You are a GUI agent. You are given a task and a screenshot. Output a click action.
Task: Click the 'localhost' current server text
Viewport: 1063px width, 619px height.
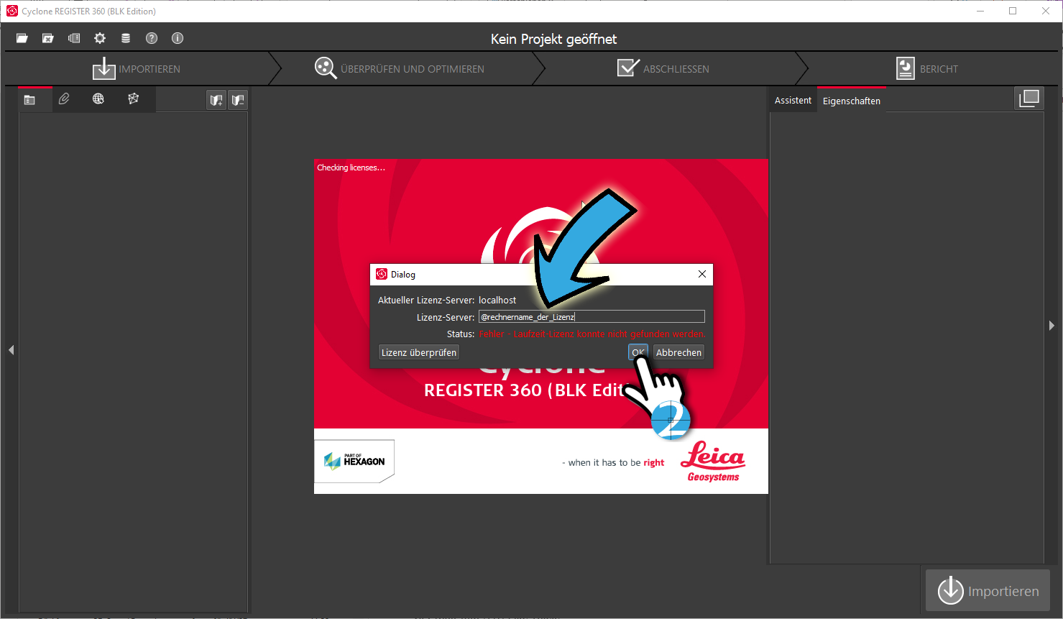tap(497, 301)
